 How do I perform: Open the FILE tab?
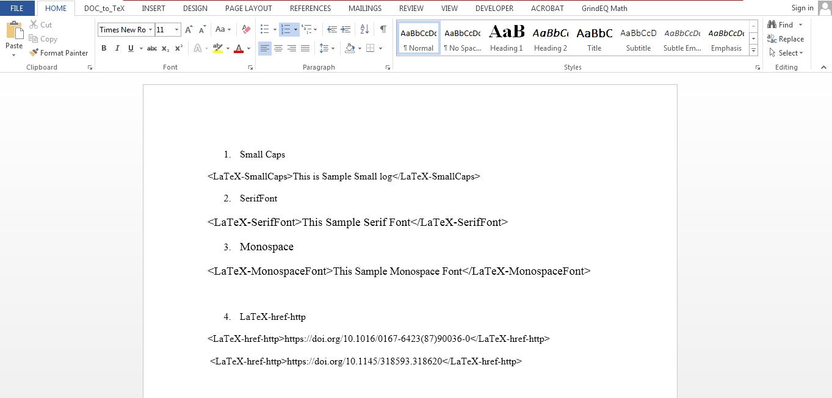17,8
